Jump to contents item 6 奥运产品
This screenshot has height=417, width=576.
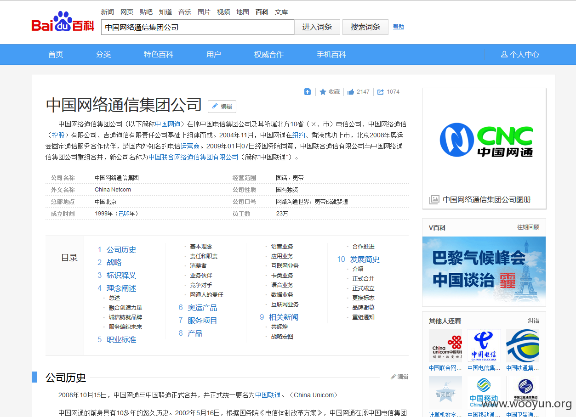[202, 307]
